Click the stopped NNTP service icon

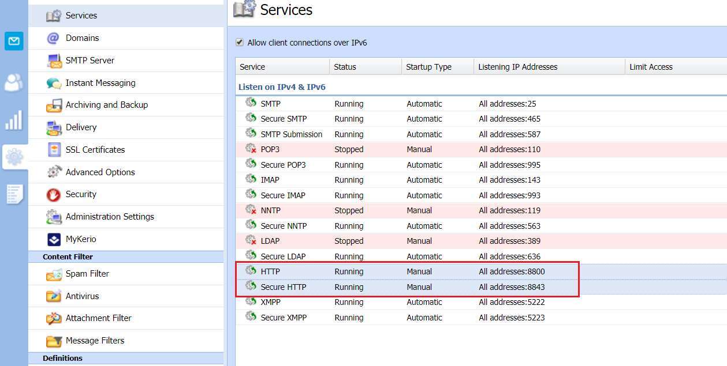pyautogui.click(x=251, y=210)
